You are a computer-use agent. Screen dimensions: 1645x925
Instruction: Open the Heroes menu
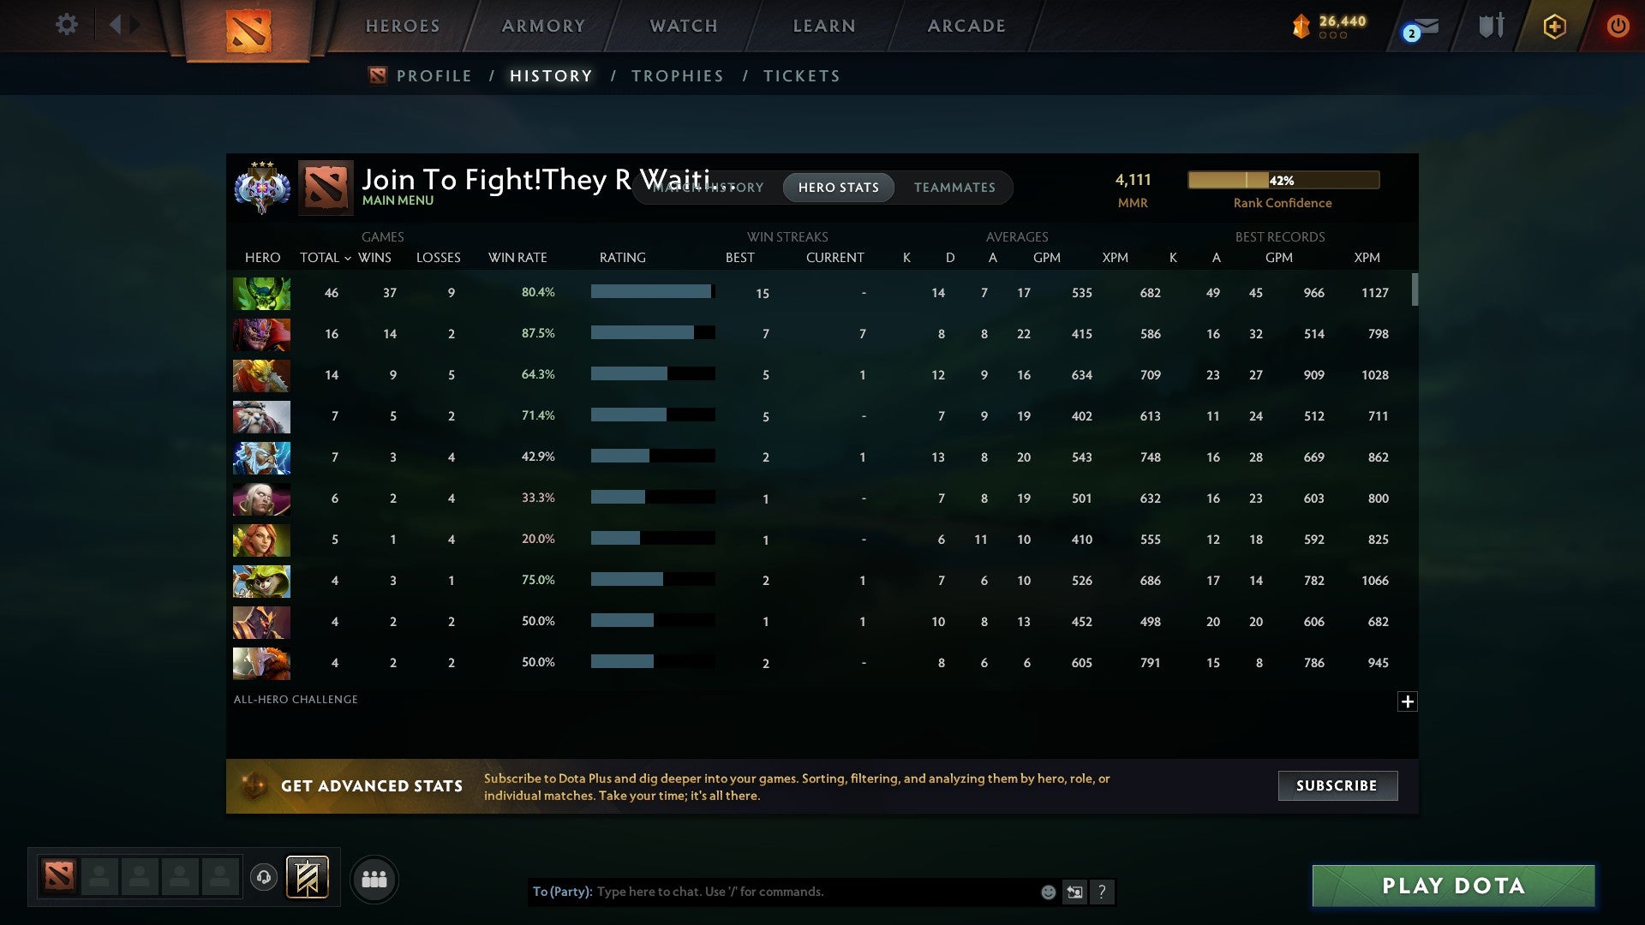(403, 26)
